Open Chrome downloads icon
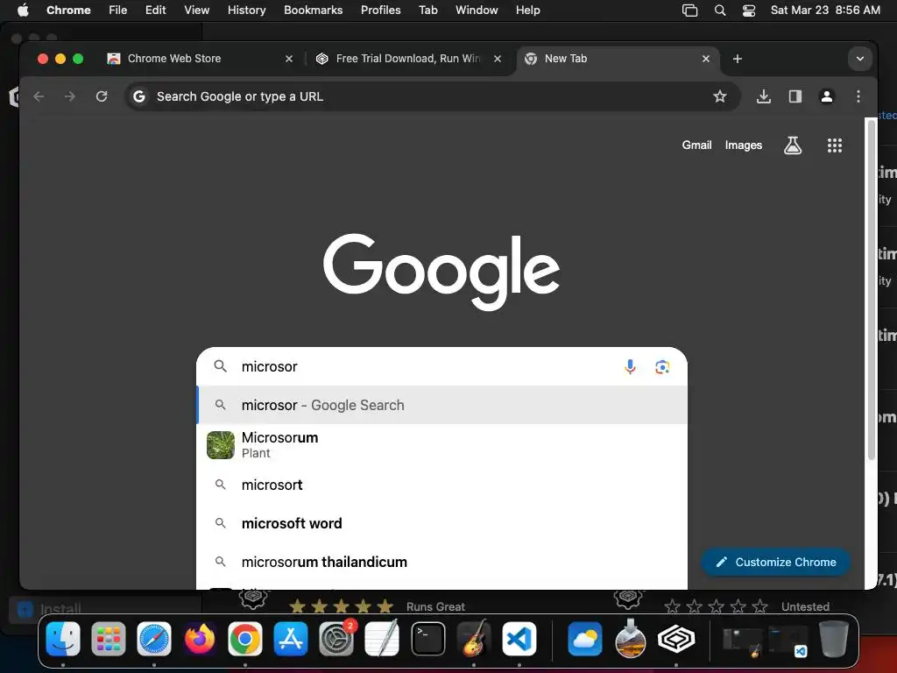The width and height of the screenshot is (897, 673). (763, 96)
